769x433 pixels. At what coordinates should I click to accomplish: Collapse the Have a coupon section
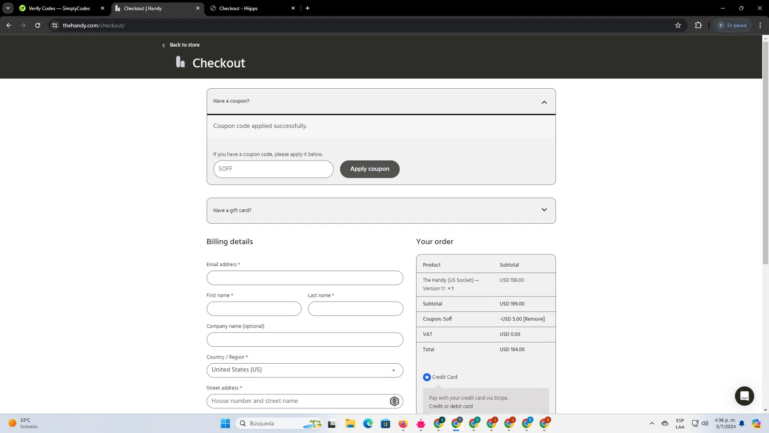544,102
